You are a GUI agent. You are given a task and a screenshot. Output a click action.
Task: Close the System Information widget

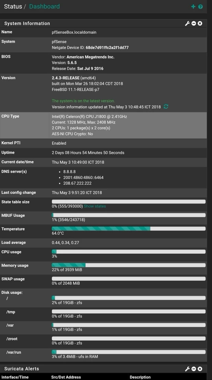(x=200, y=24)
